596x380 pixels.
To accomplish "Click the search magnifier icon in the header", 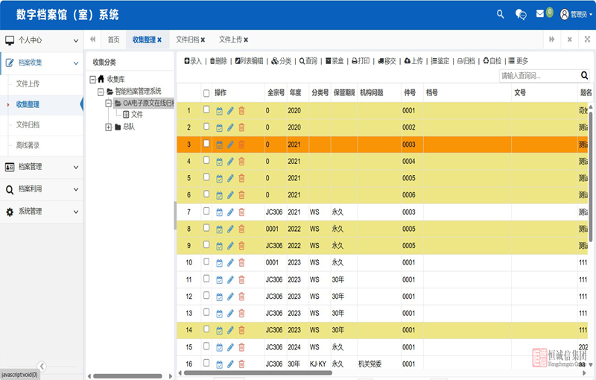I will pyautogui.click(x=501, y=14).
